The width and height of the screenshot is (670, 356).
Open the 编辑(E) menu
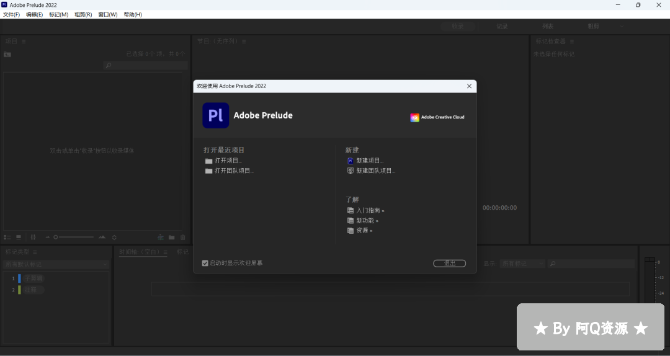[35, 14]
